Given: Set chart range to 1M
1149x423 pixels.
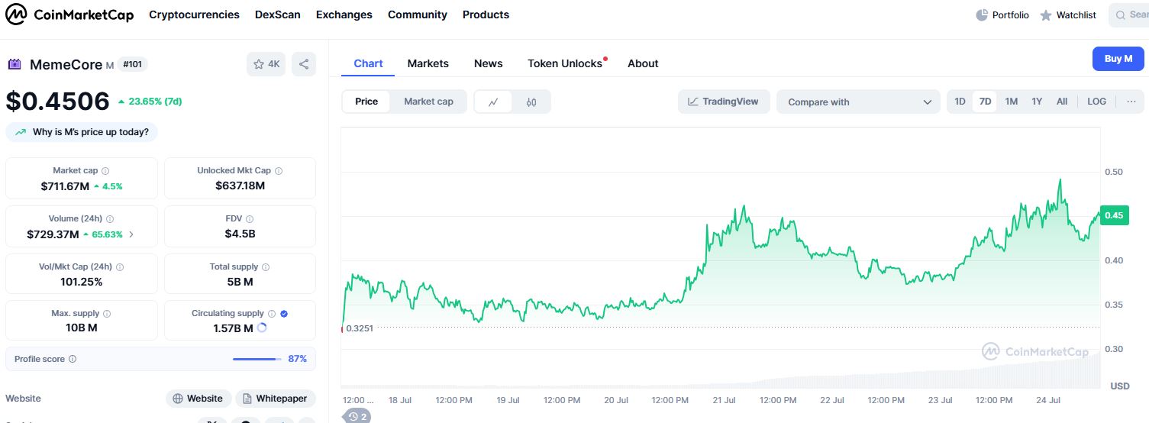Looking at the screenshot, I should pos(1011,102).
